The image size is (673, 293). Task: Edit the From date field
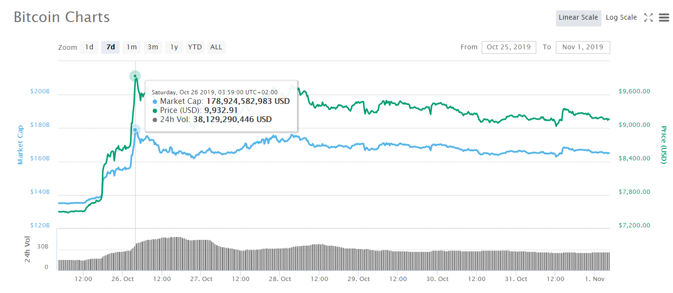click(508, 47)
